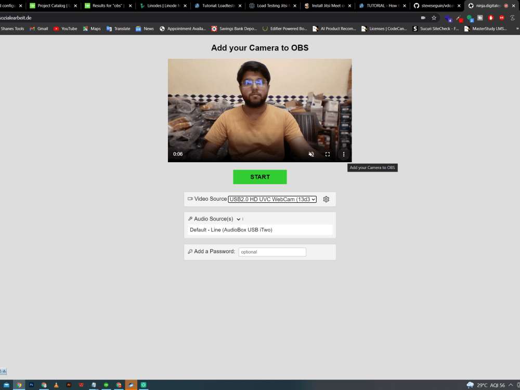Viewport: 520px width, 390px height.
Task: Open Adobe Illustrator from the taskbar
Action: click(x=69, y=385)
